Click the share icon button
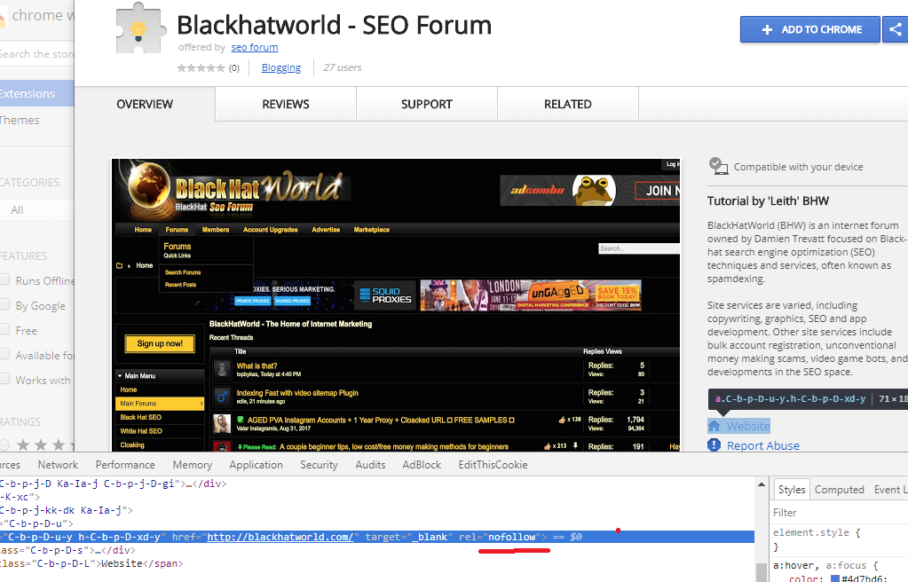The height and width of the screenshot is (582, 908). point(896,29)
